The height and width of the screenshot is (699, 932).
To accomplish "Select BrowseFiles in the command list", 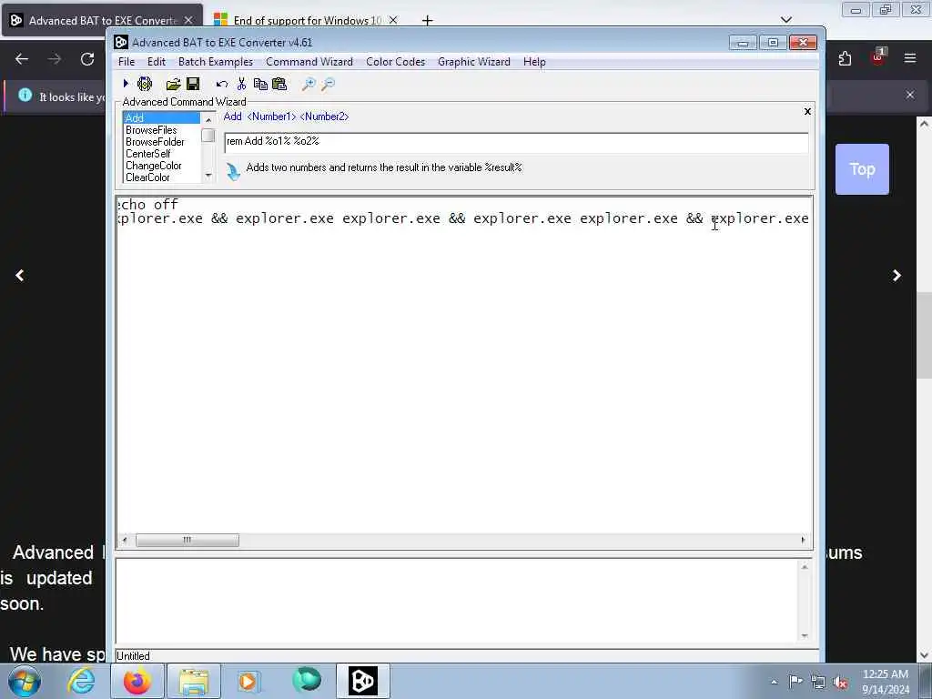I will point(161,129).
